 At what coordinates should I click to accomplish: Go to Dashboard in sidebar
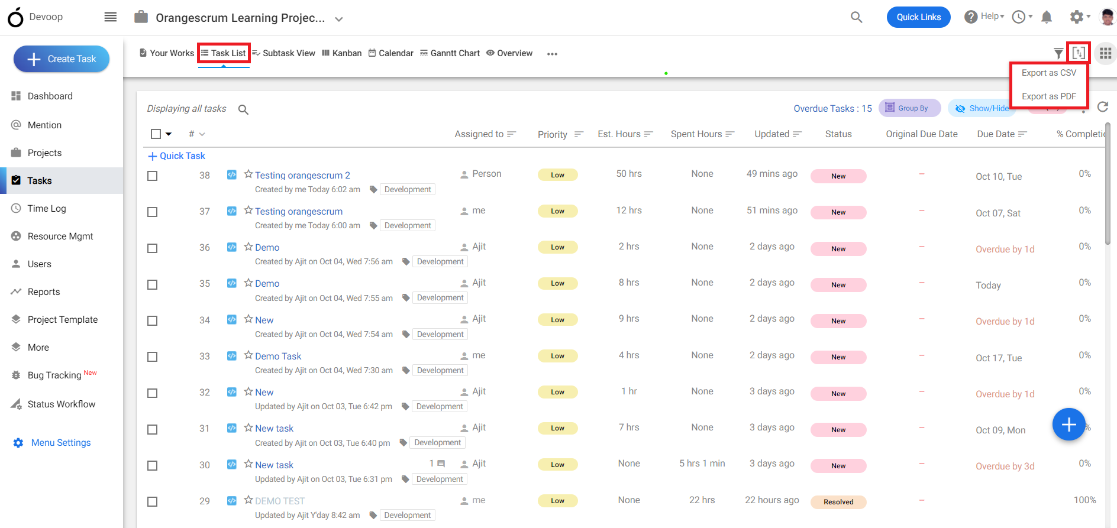50,96
